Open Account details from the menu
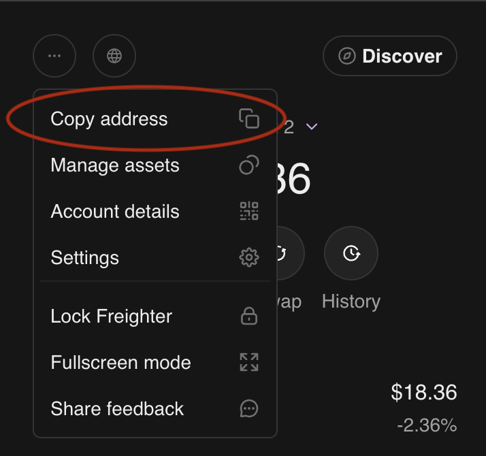 115,212
